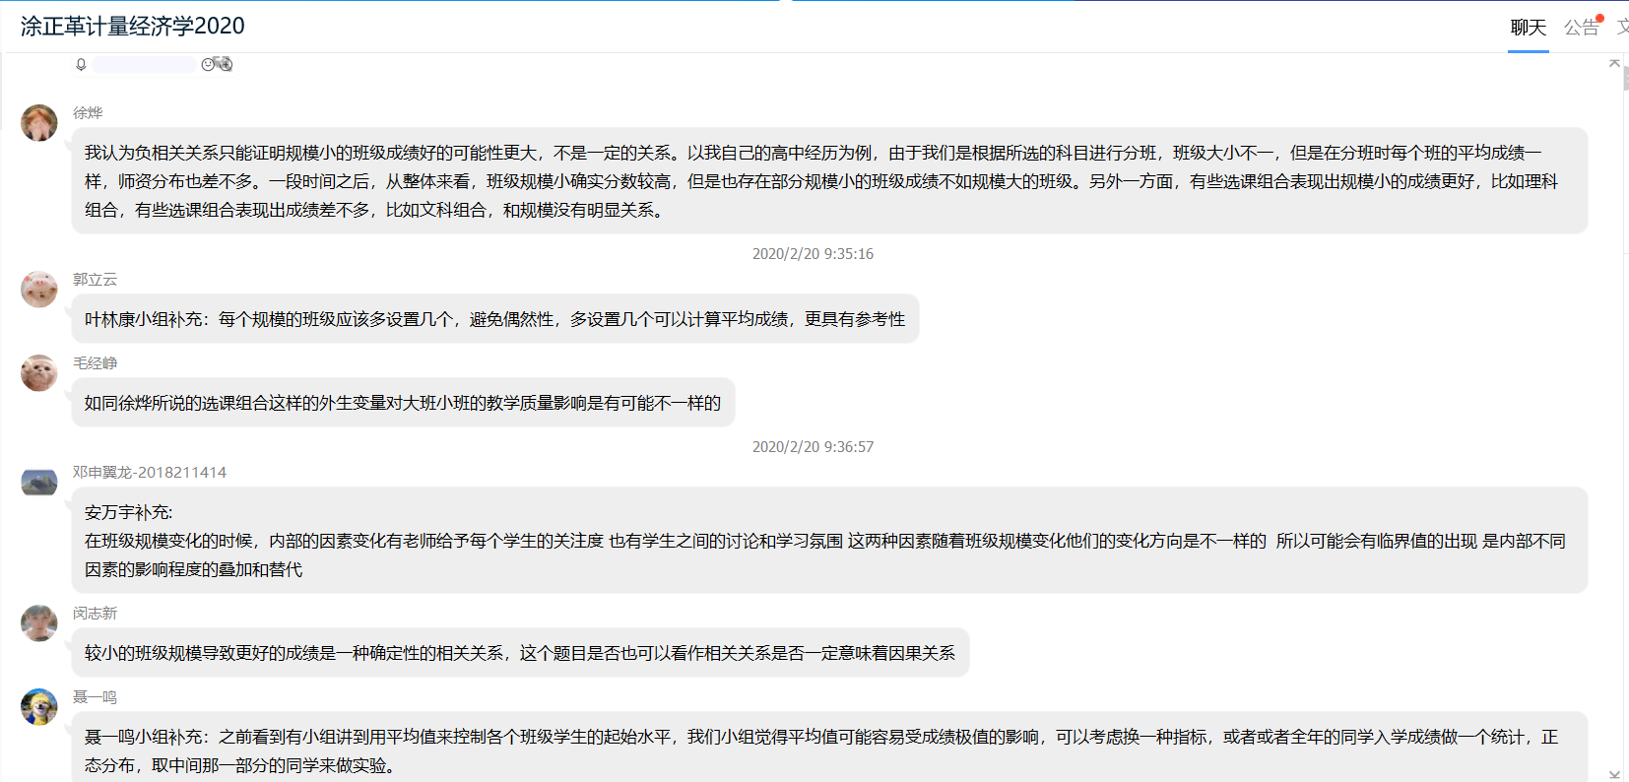Click the sender name 闵志新
The width and height of the screenshot is (1629, 782).
click(95, 614)
